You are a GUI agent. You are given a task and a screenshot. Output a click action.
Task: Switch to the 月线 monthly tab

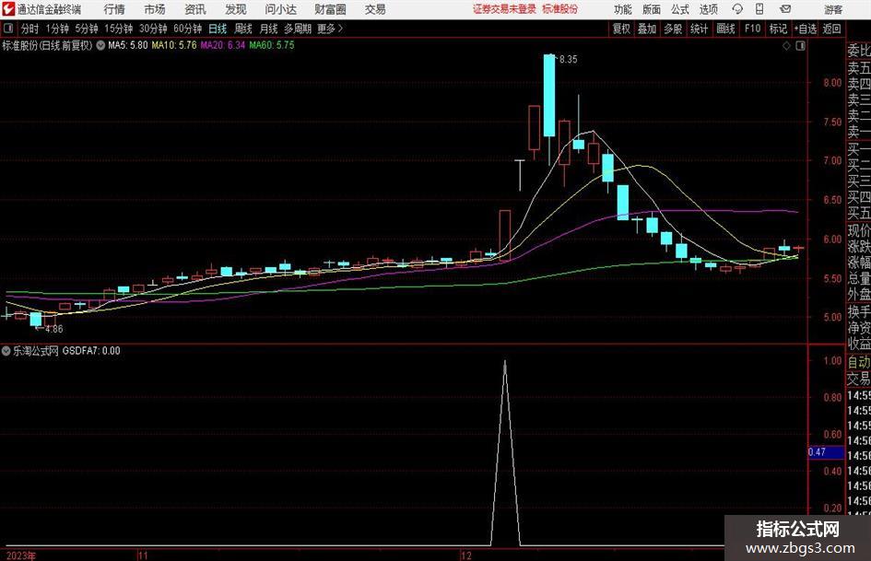269,29
